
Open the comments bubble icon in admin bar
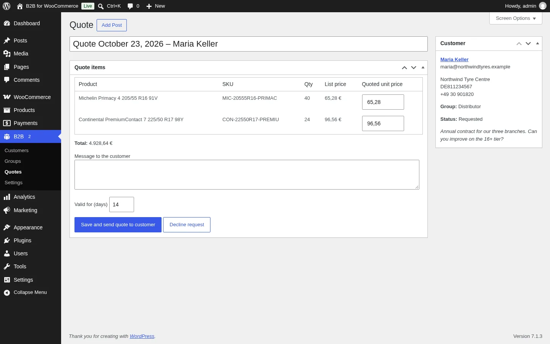[130, 6]
